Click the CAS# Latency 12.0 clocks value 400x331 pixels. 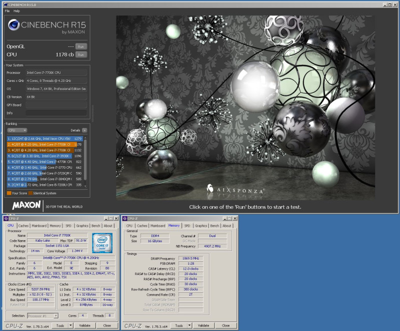pos(190,269)
